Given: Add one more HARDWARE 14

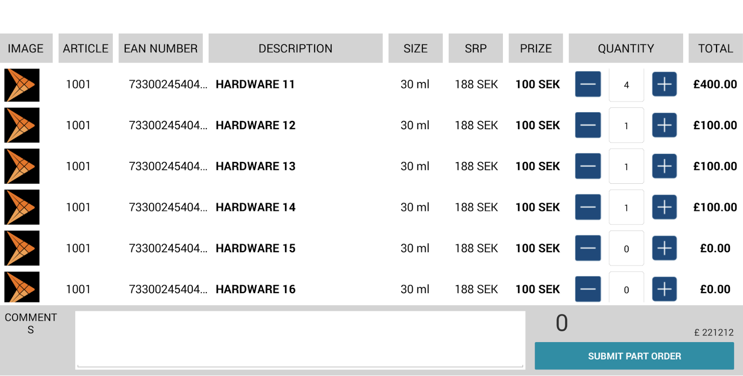Looking at the screenshot, I should pos(664,207).
